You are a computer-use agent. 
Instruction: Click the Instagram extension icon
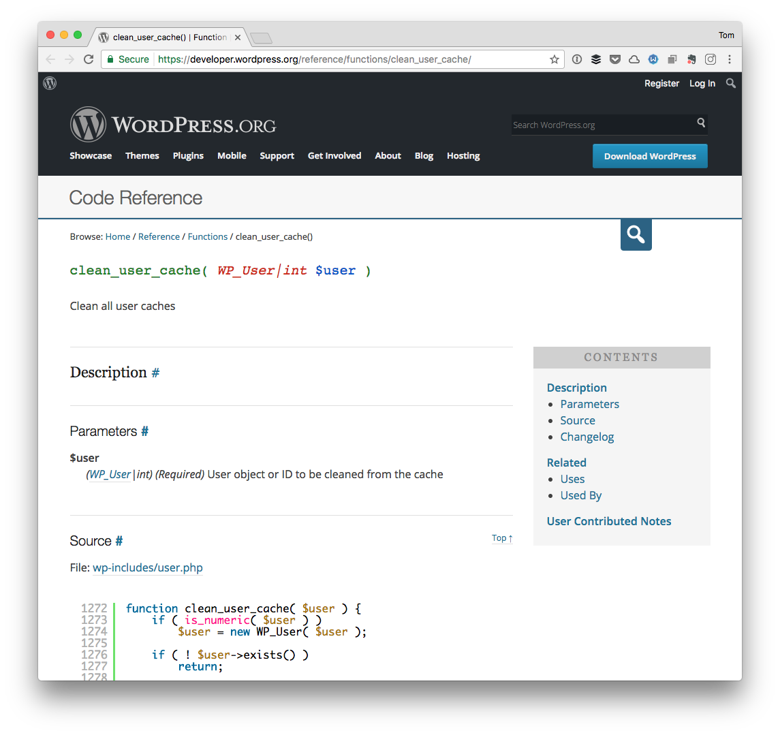[711, 59]
